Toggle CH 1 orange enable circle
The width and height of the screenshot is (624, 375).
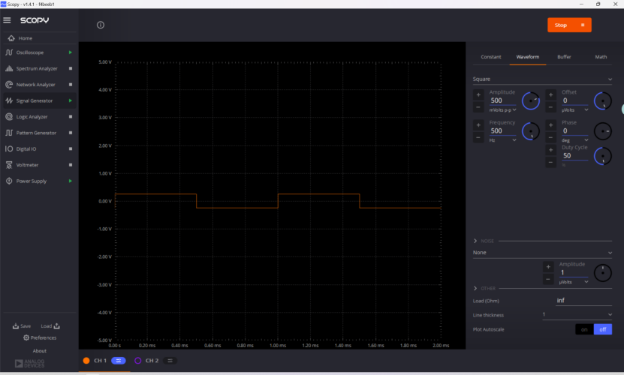point(86,361)
